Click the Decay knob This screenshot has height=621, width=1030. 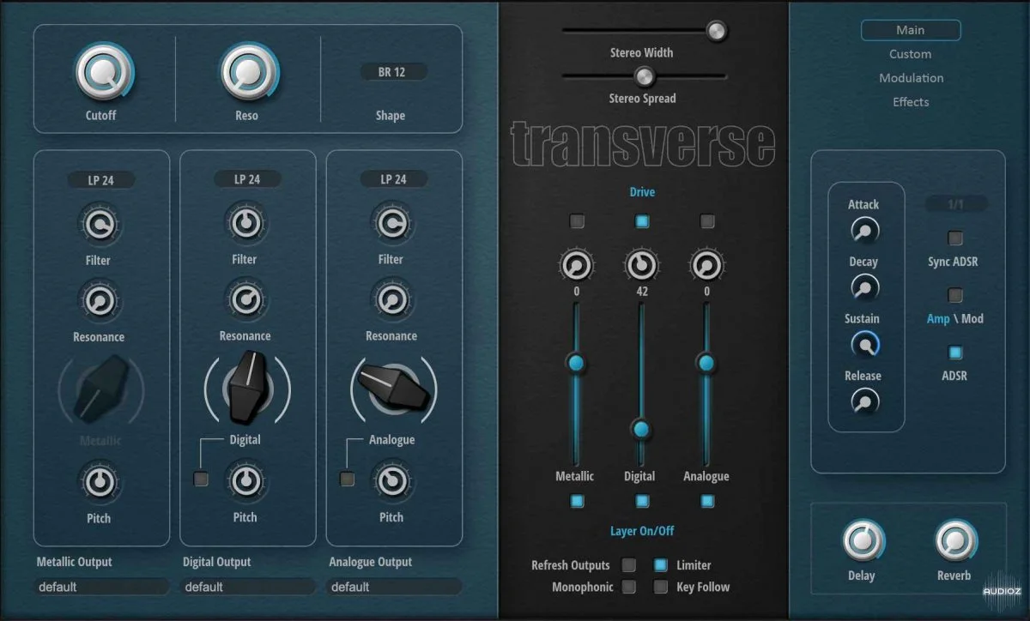(864, 288)
